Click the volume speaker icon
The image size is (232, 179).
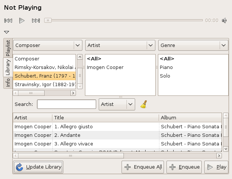(x=224, y=21)
